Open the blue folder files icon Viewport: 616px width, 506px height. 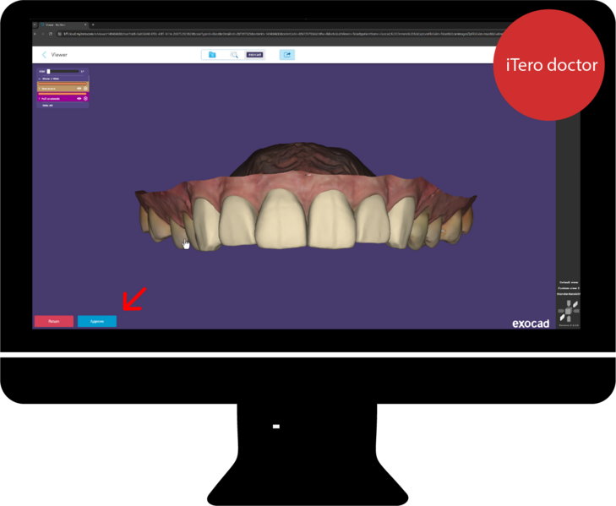point(212,55)
